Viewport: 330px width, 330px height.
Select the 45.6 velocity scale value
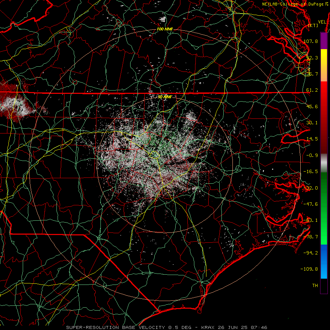pyautogui.click(x=312, y=106)
